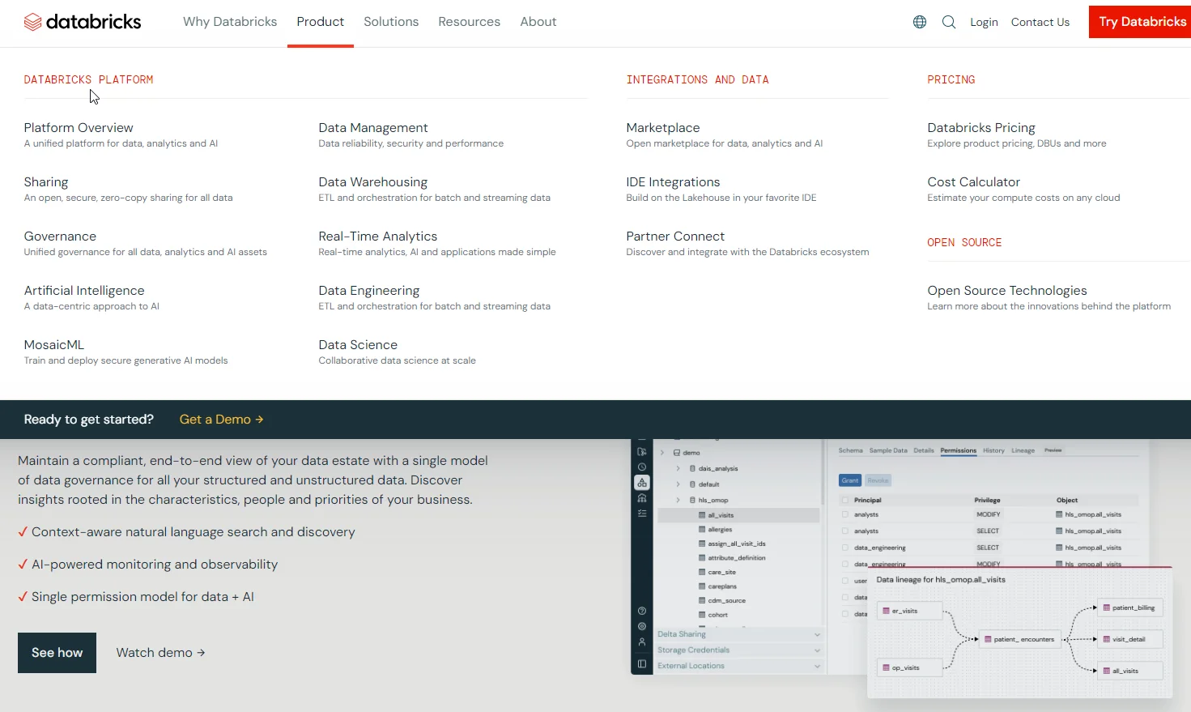Image resolution: width=1191 pixels, height=712 pixels.
Task: Open the Resources menu
Action: (470, 22)
